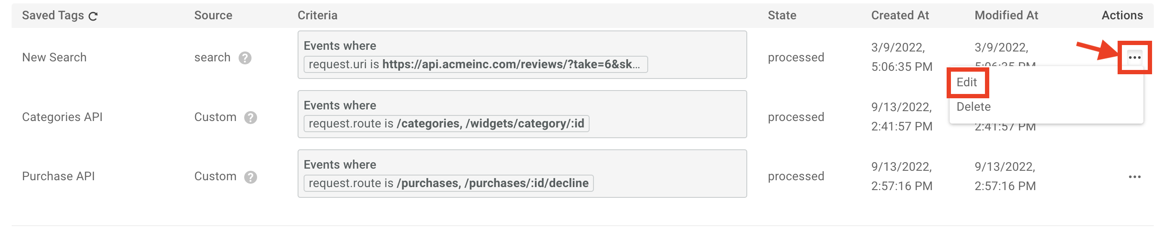This screenshot has height=230, width=1168.
Task: Click the State column header
Action: click(x=781, y=15)
